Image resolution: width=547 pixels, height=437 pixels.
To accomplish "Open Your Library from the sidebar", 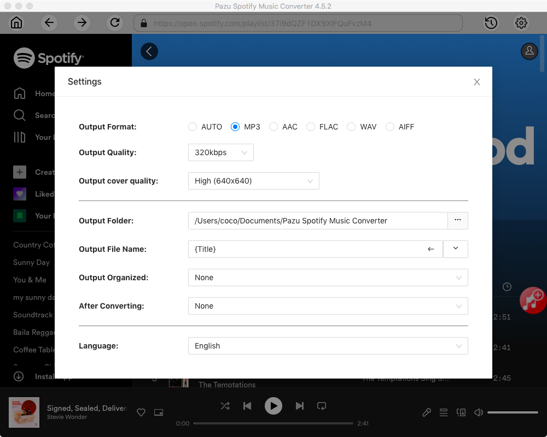I will [33, 137].
